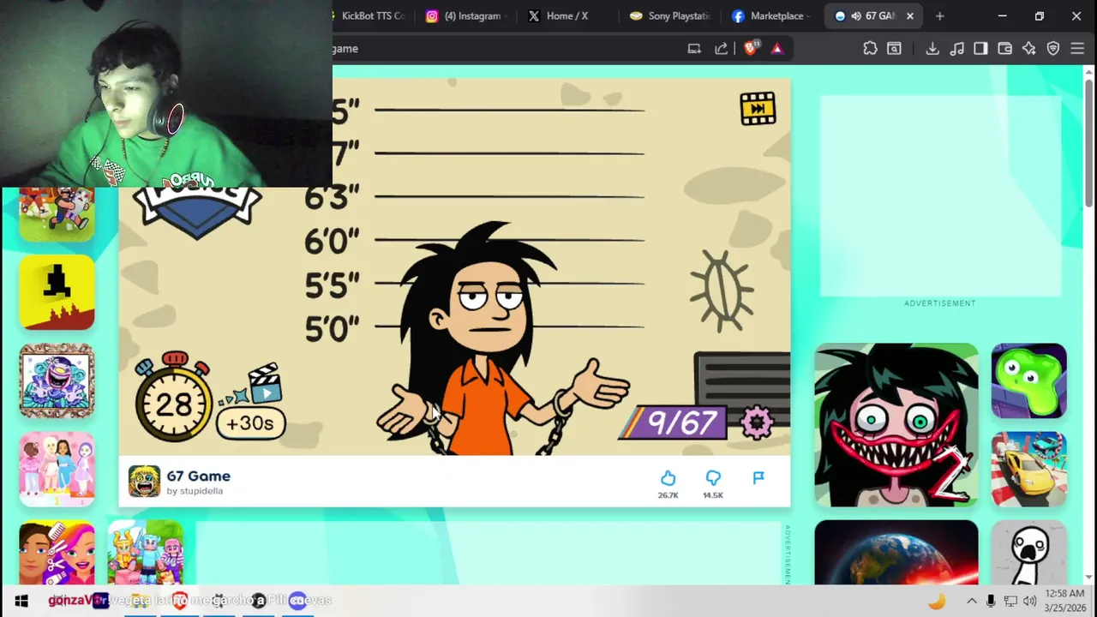
Task: Close the 67 GAME tab
Action: pyautogui.click(x=910, y=15)
